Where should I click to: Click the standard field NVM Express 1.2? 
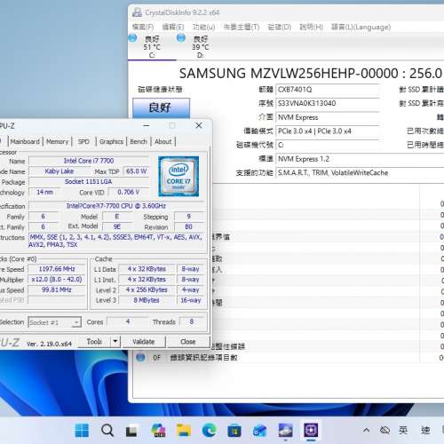coord(360,159)
